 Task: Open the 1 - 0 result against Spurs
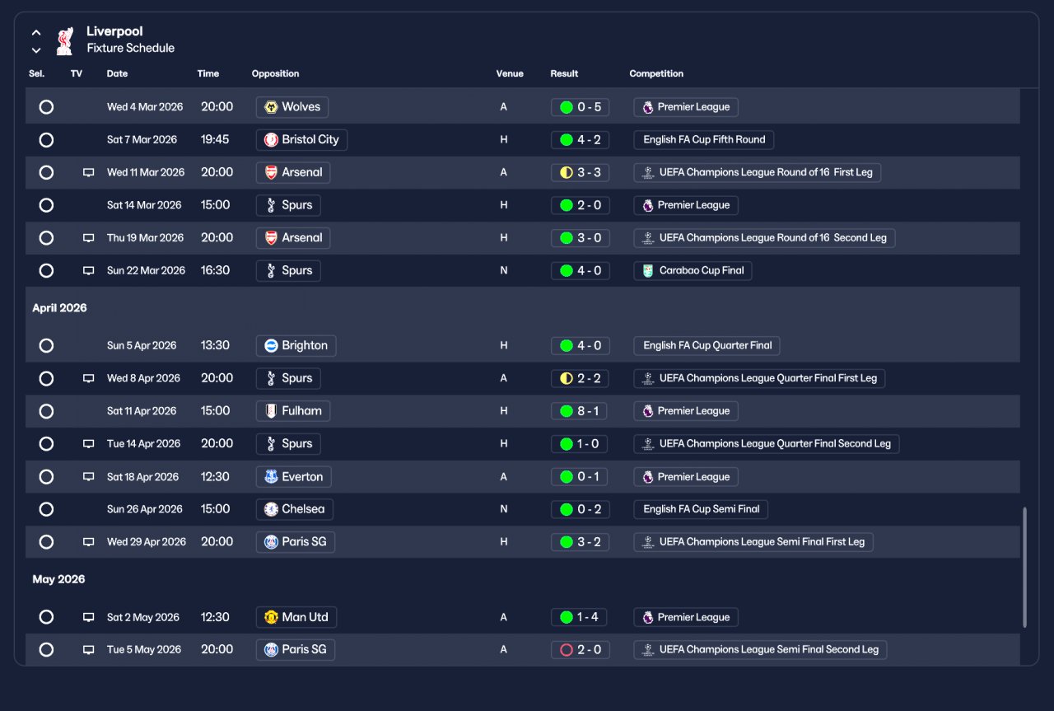pyautogui.click(x=580, y=444)
